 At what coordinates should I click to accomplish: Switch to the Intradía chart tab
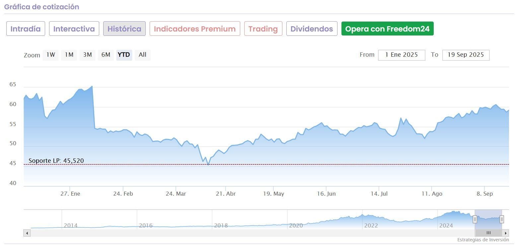coord(26,29)
